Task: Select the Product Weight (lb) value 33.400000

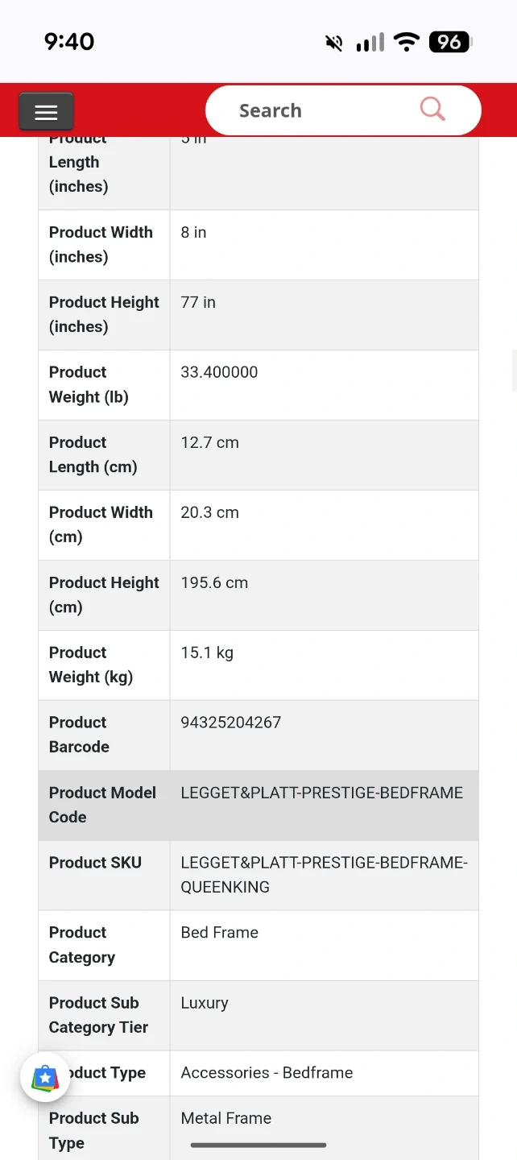Action: 219,372
